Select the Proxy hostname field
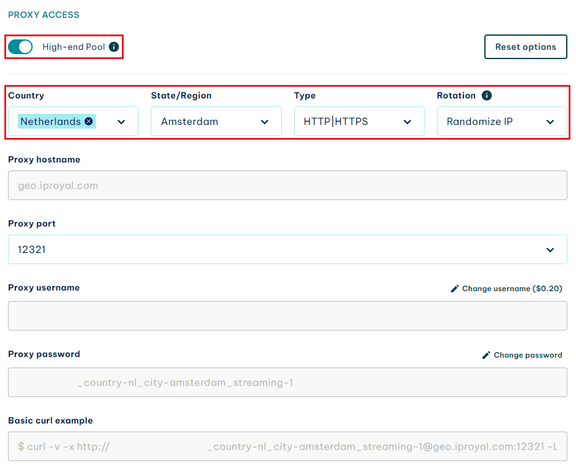Screen dimensions: 576x474 coord(287,185)
